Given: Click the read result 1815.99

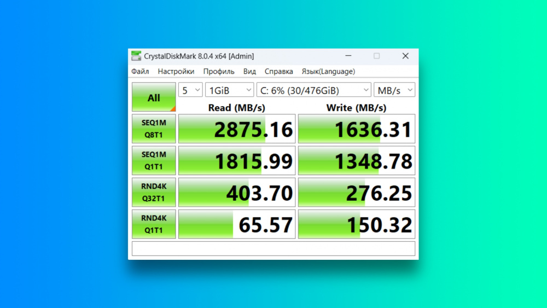Looking at the screenshot, I should [x=237, y=160].
